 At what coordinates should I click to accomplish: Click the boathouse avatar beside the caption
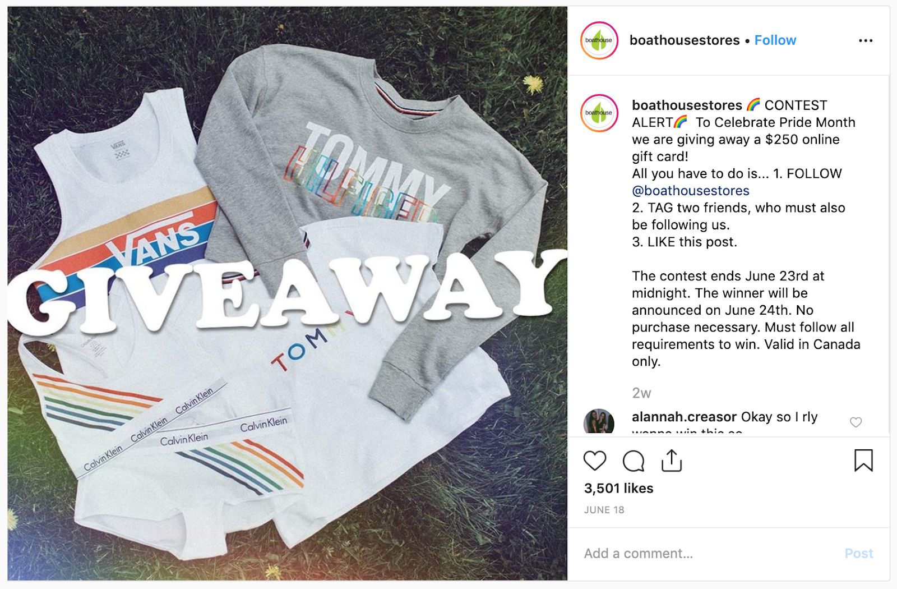coord(599,113)
